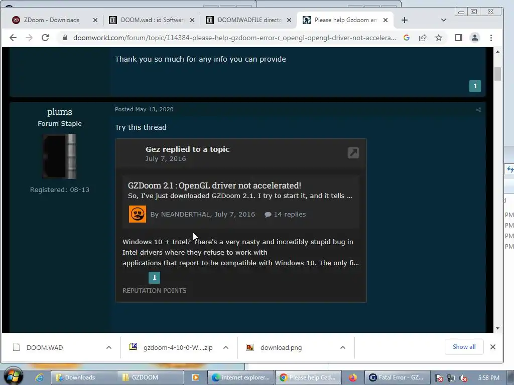Screen dimensions: 514x385
Task: Open the Windows Start menu
Action: pyautogui.click(x=14, y=376)
